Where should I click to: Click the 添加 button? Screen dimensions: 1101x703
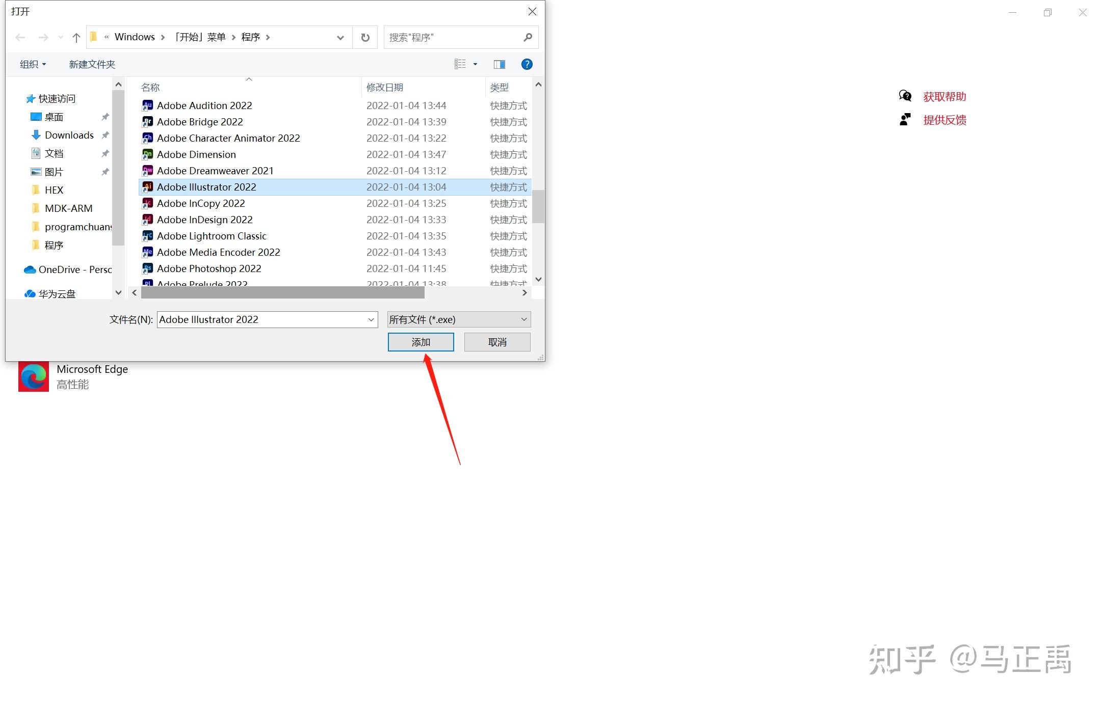coord(421,342)
